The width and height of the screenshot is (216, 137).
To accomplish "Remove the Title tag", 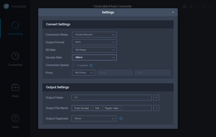I will (x=100, y=108).
